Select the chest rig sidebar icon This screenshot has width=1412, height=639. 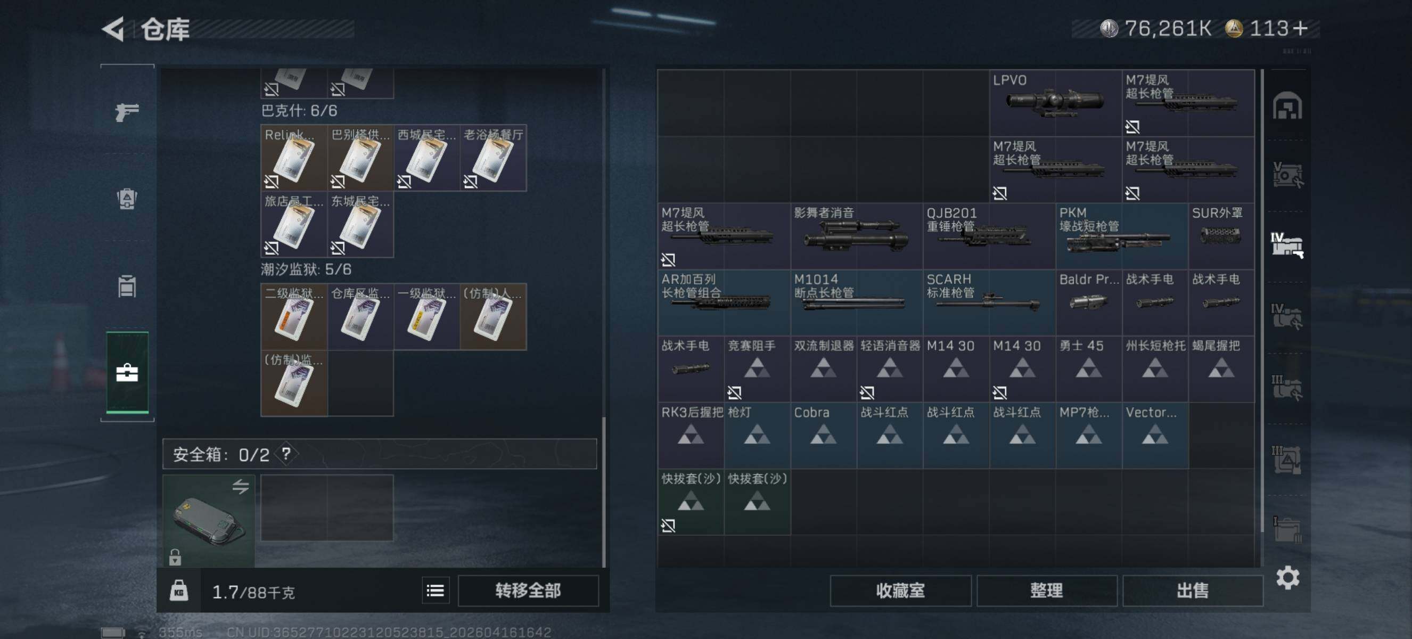click(127, 285)
